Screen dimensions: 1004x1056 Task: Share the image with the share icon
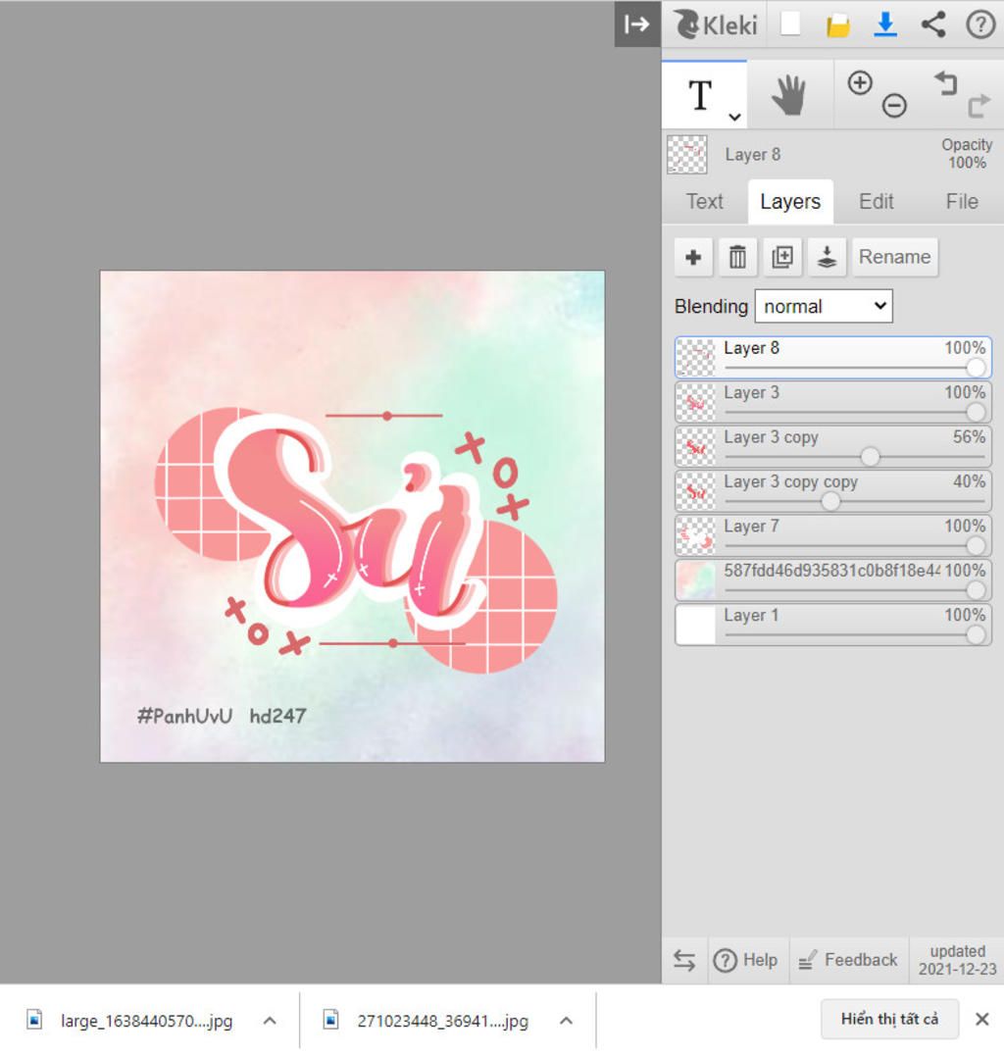[x=933, y=25]
